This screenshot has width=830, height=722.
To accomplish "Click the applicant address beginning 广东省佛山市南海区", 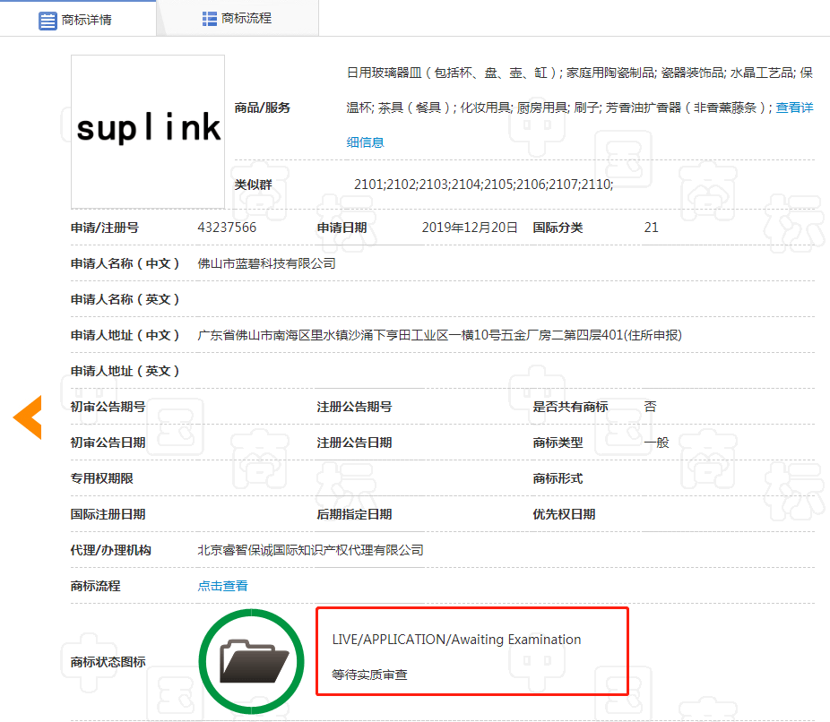I will coord(439,335).
